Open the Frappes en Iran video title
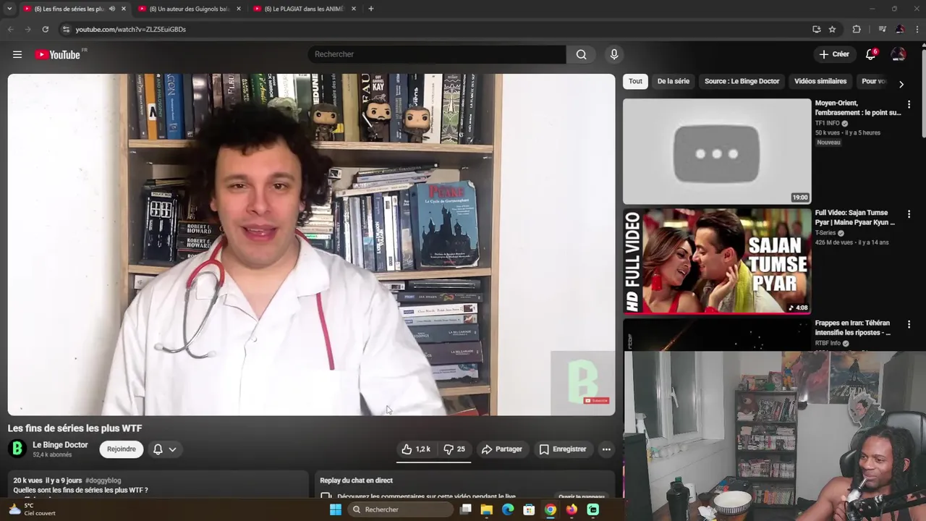 coord(853,328)
